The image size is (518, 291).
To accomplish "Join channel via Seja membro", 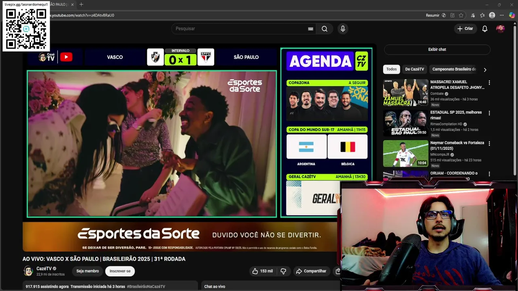I will 87,271.
